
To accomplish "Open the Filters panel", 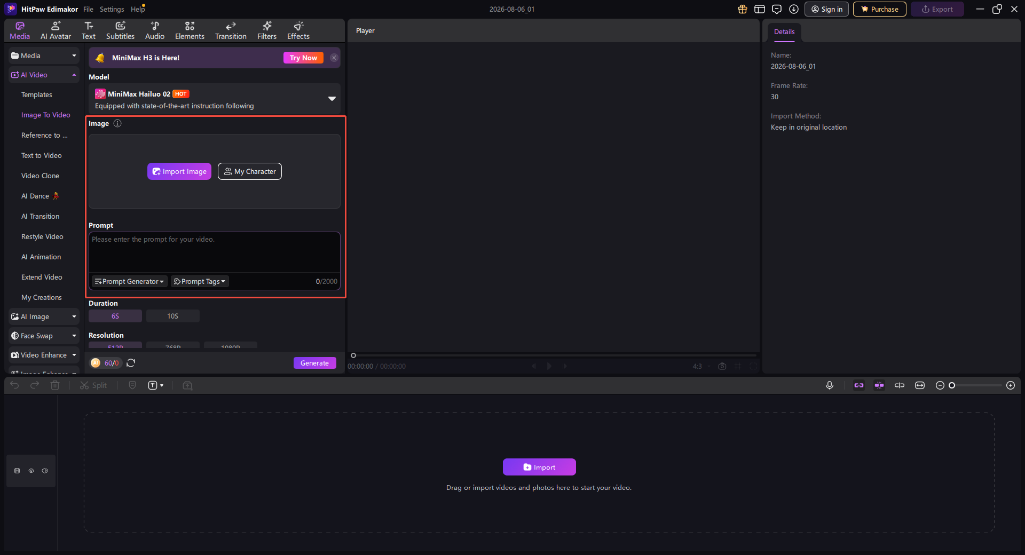I will 267,30.
